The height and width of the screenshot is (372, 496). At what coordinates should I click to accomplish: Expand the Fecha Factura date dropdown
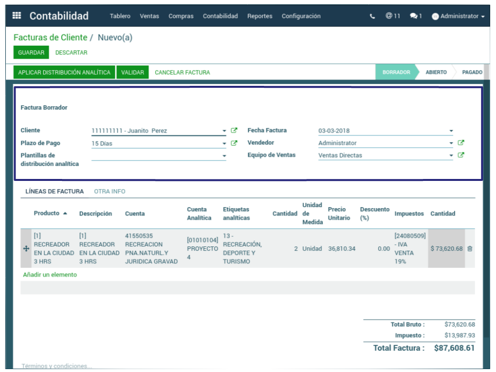pos(451,131)
